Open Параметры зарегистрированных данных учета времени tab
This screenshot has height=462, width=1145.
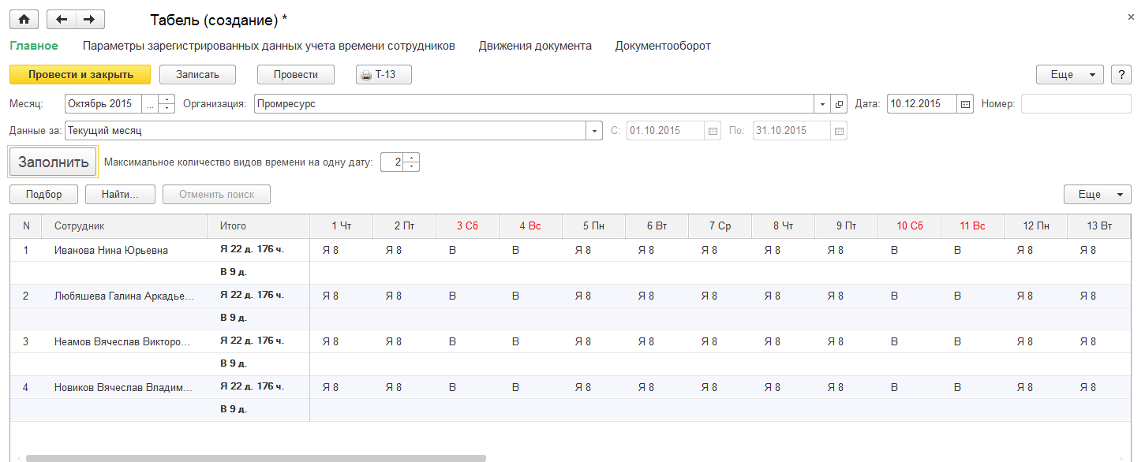tap(269, 46)
